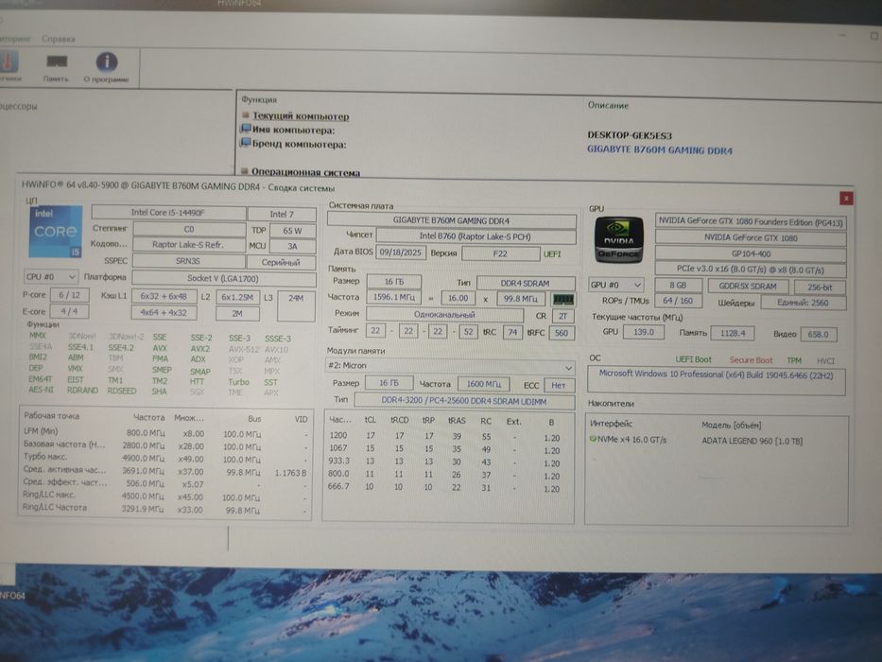Click the Турбо макс. 4900.0 МГц row
Screen dimensions: 882x662
pos(166,458)
